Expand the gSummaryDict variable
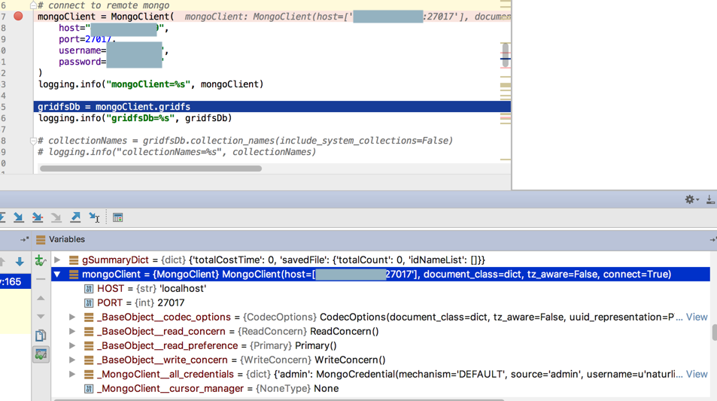717x401 pixels. tap(57, 260)
